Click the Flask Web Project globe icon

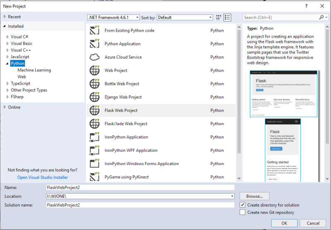click(95, 110)
